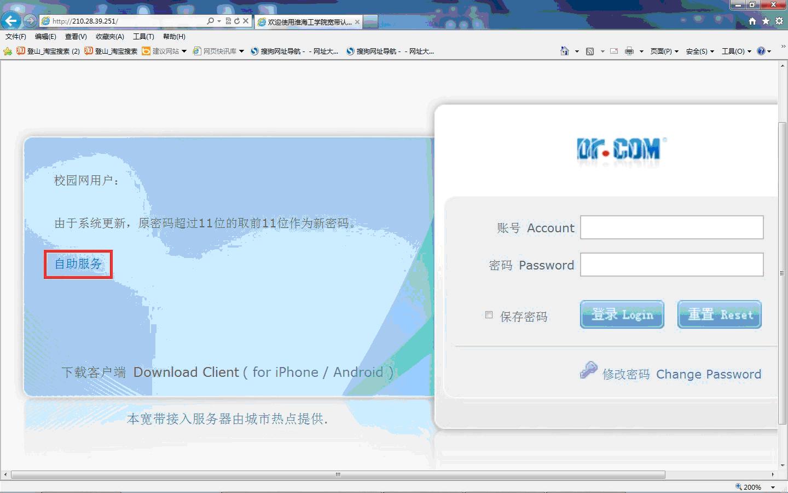Click the 本宽带接入服务器由城市热点提供 text
This screenshot has height=493, width=788.
(227, 419)
